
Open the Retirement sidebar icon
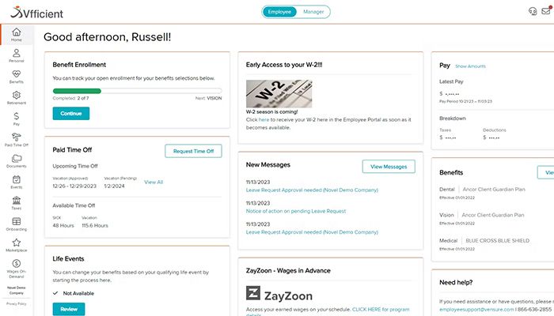16,97
